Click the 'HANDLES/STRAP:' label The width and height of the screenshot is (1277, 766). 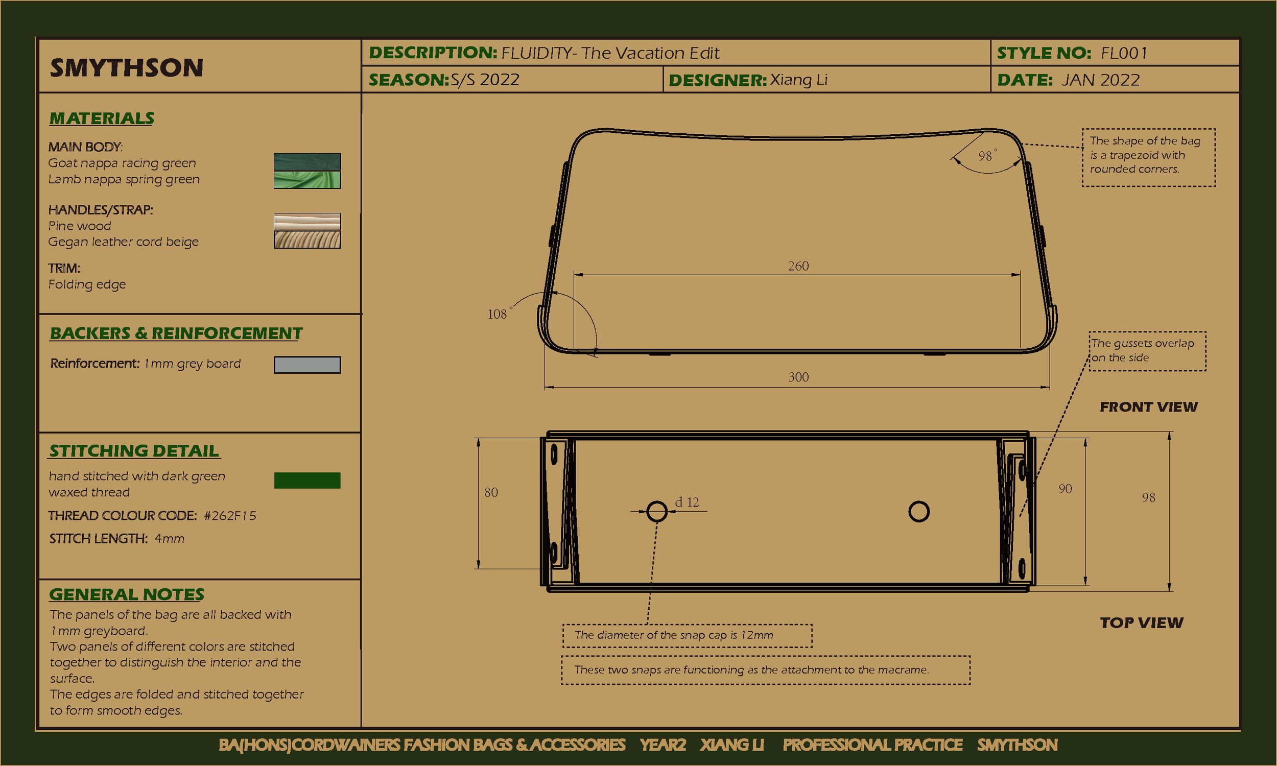pyautogui.click(x=101, y=209)
